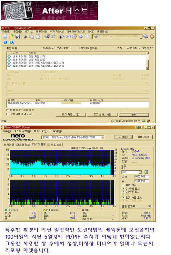171x255 pixels.
Task: Click the Copy icon in Nero toolbar
Action: pos(32,36)
